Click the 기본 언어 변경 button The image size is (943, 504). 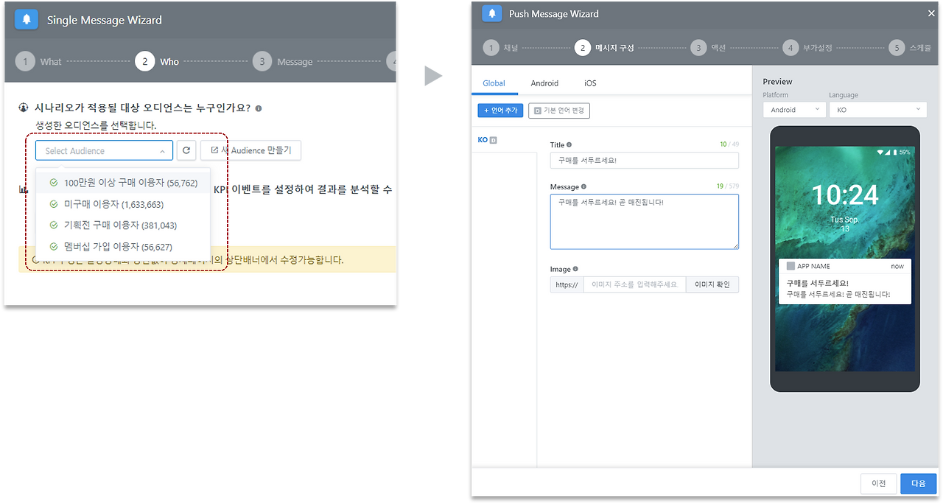559,111
